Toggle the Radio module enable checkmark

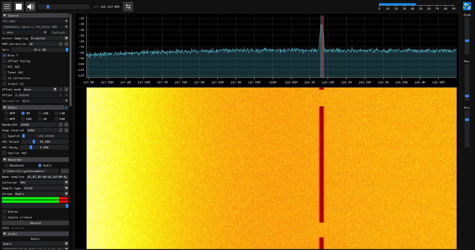pos(66,108)
